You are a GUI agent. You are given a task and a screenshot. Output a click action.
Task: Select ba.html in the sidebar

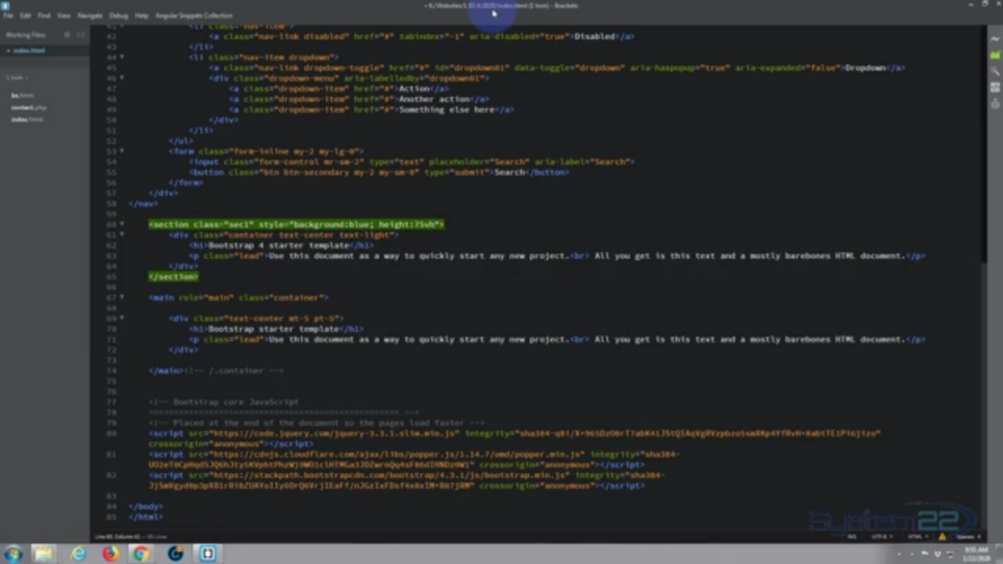coord(23,96)
